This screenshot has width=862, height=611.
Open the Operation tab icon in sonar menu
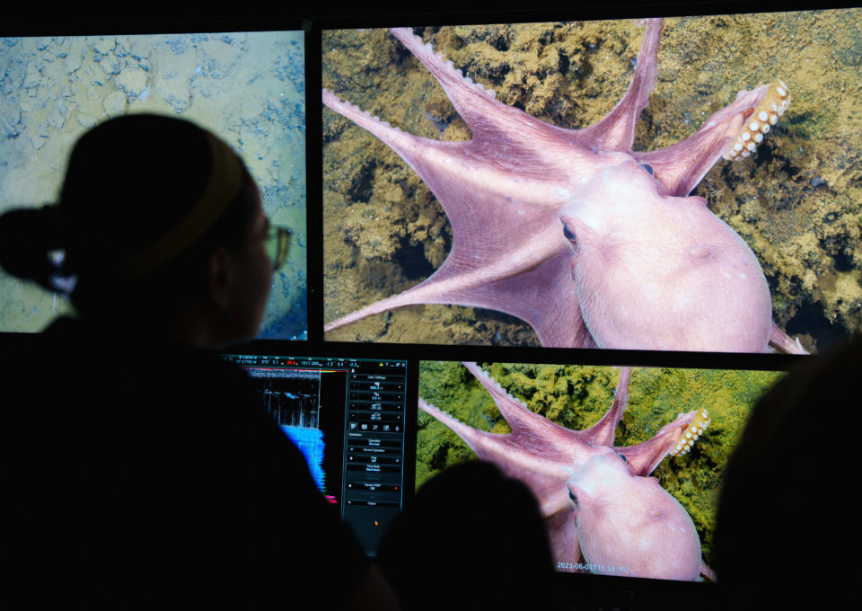pos(354,427)
